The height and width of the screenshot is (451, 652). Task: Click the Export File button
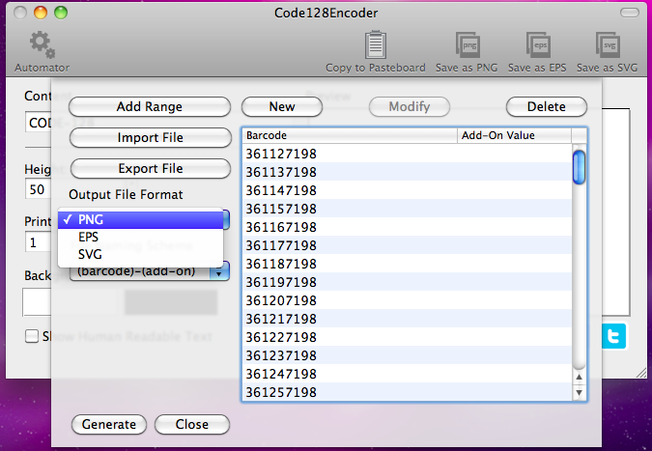(150, 168)
